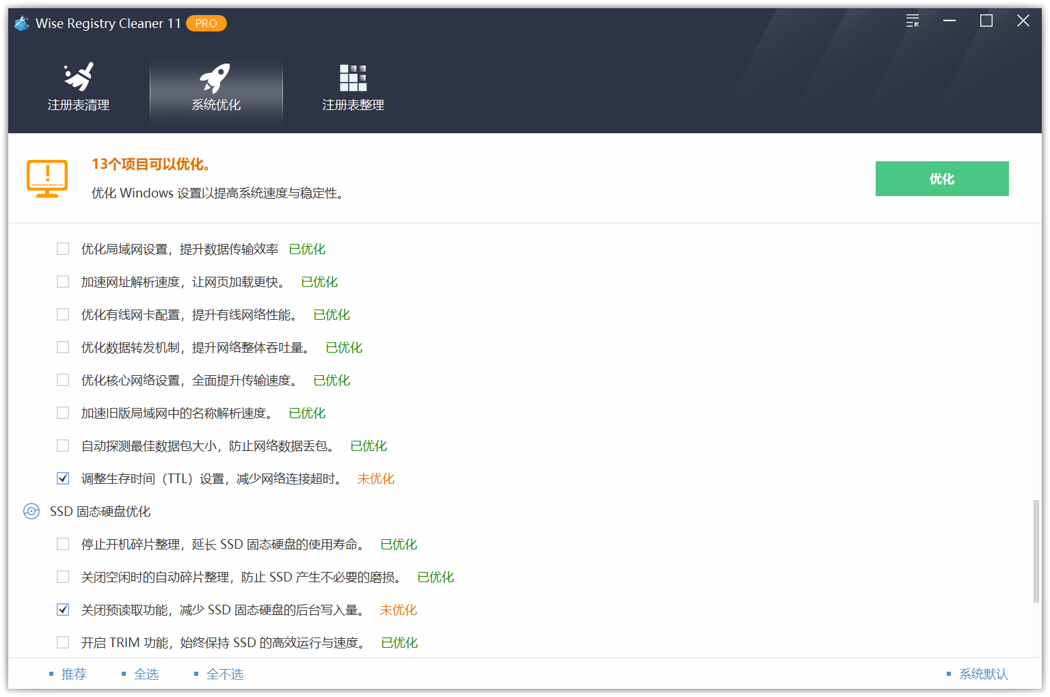Uncheck 关闭预读取功能 checkbox
The height and width of the screenshot is (697, 1050).
click(63, 610)
